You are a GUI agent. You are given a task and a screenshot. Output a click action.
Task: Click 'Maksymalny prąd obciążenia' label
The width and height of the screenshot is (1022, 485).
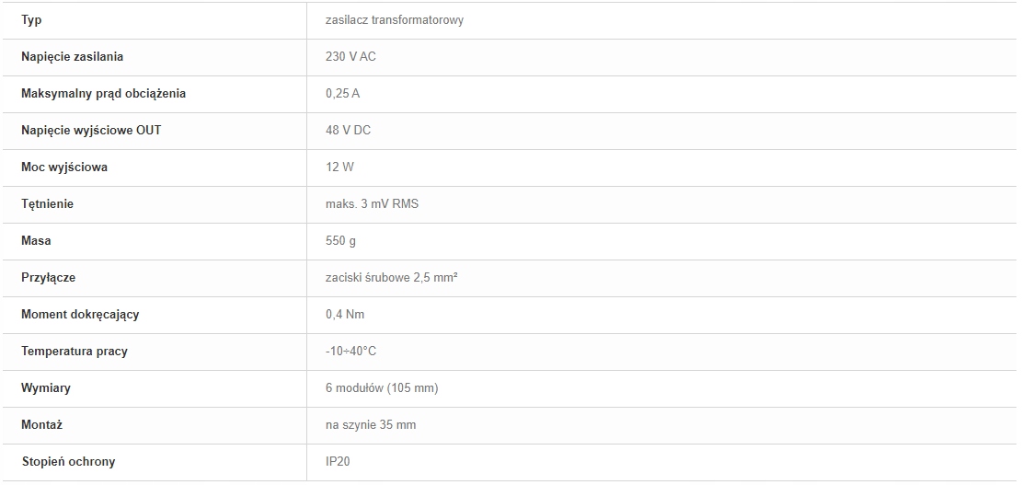[103, 94]
